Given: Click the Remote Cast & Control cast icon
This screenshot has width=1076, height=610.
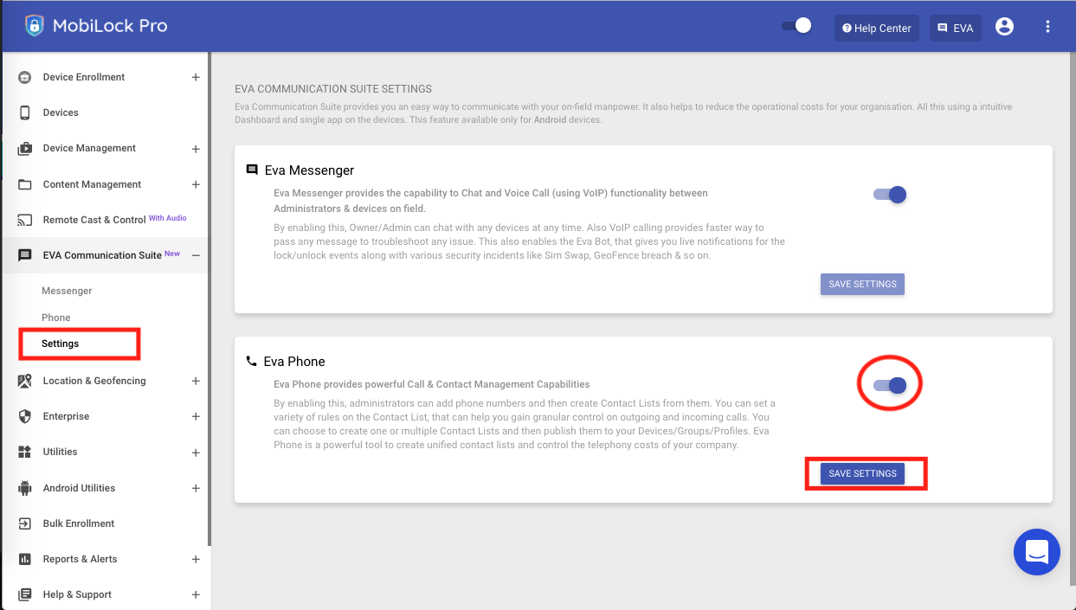Looking at the screenshot, I should (25, 220).
